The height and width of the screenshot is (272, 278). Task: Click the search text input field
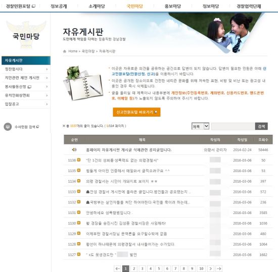click(233, 126)
